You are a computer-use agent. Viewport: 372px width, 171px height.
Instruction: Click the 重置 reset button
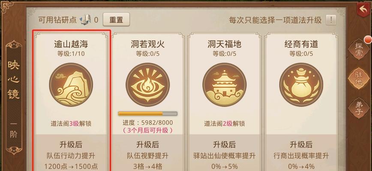click(x=116, y=20)
